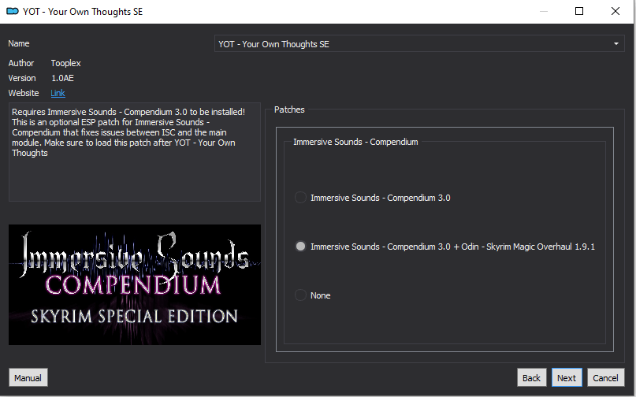This screenshot has width=636, height=397.
Task: Cancel the installer
Action: point(605,378)
